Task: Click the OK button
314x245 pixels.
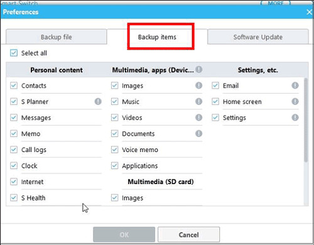Action: tap(124, 234)
